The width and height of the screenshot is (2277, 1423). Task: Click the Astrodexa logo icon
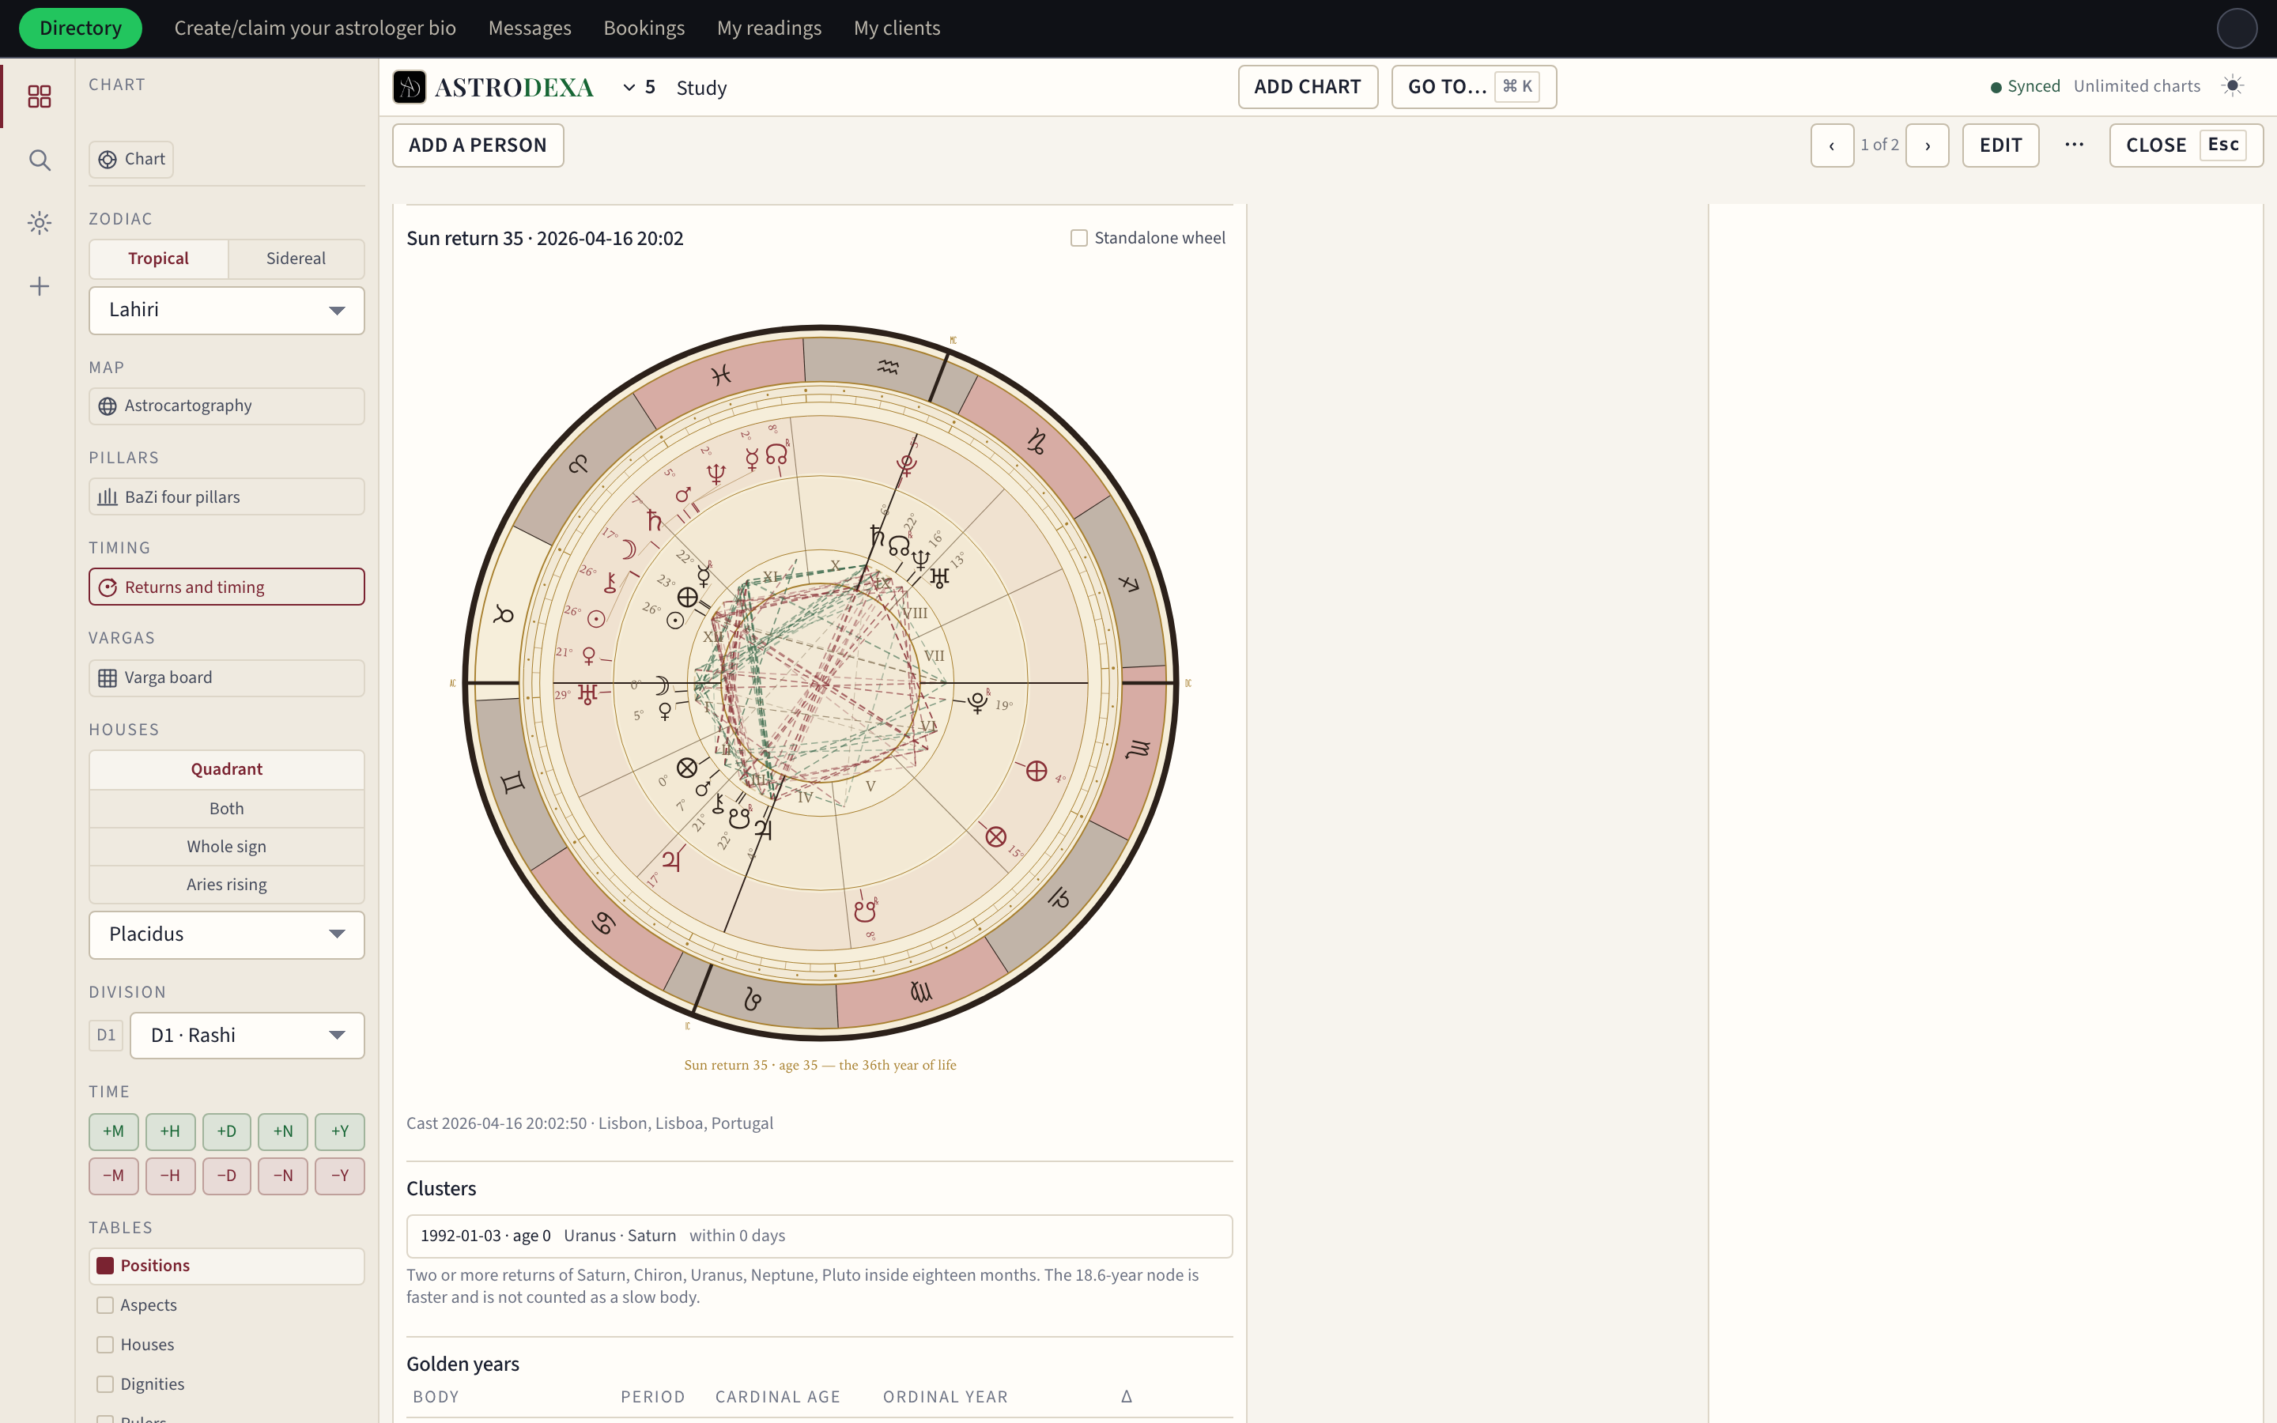410,87
